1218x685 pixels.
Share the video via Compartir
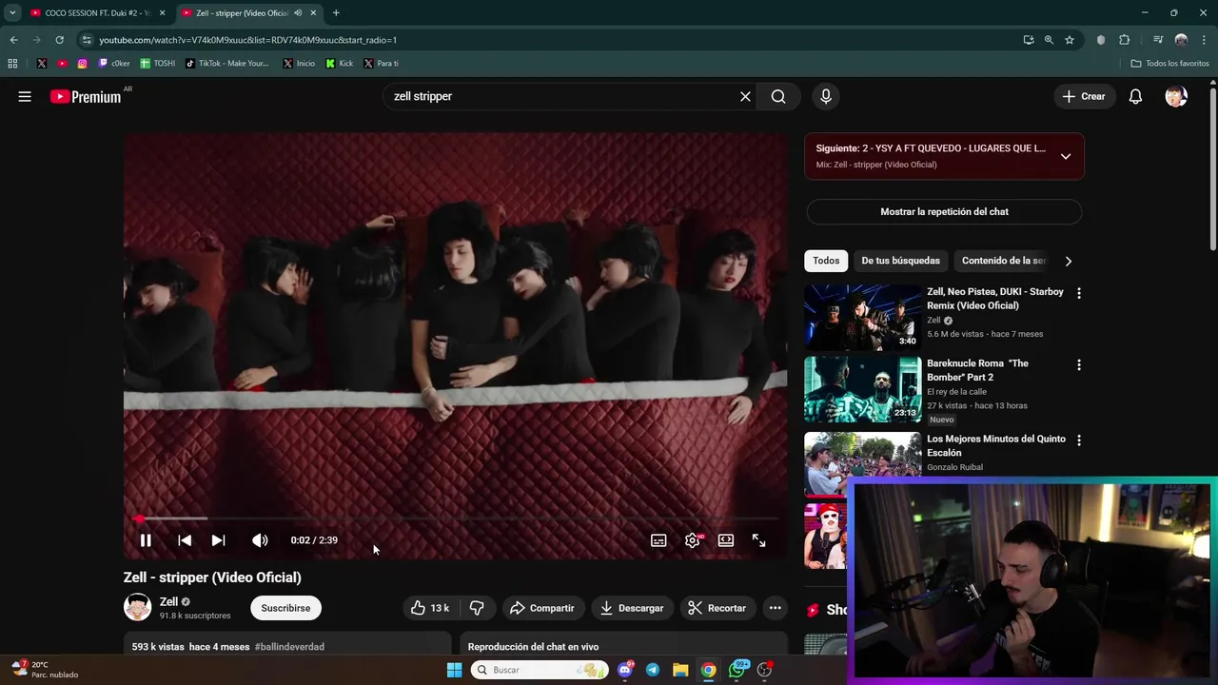tap(541, 608)
